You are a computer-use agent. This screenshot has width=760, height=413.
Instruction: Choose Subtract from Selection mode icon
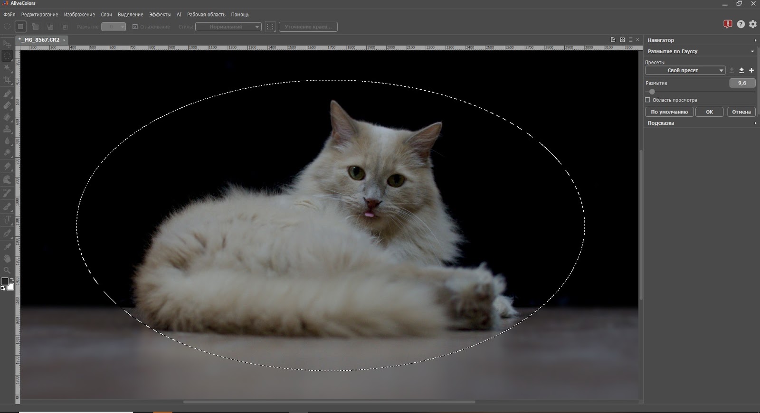(50, 27)
